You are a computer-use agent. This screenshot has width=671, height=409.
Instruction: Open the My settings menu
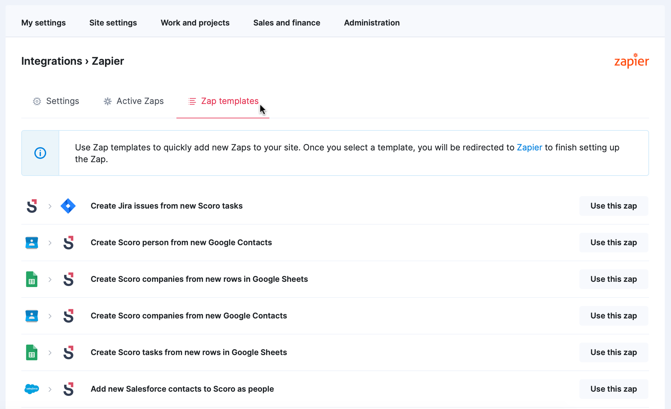(44, 23)
